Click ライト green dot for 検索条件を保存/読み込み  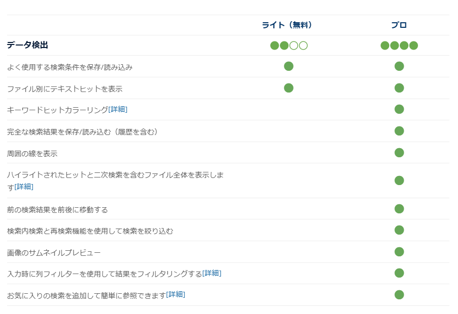(288, 66)
